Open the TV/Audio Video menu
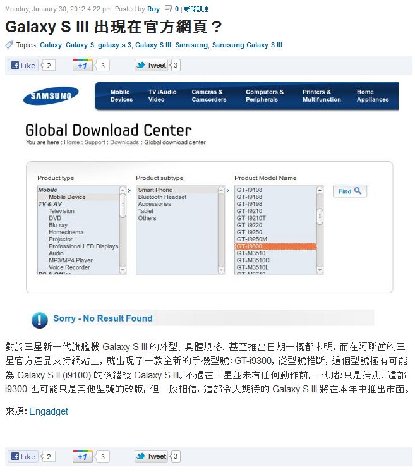The image size is (415, 472). [x=162, y=95]
